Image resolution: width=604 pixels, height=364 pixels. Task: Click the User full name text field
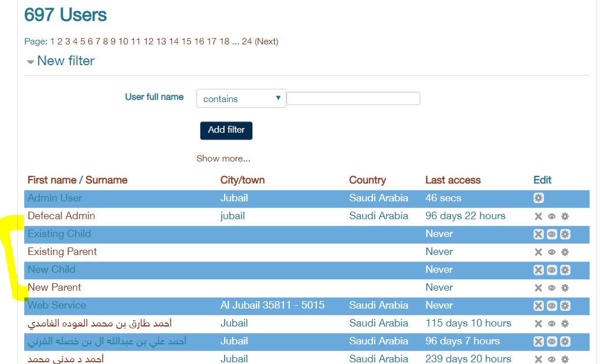(353, 99)
